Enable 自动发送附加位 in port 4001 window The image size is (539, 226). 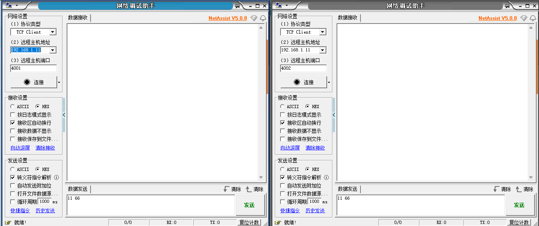click(13, 185)
